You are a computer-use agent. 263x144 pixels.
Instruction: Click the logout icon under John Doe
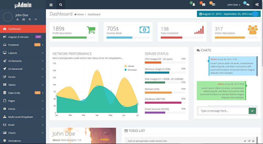point(36,19)
